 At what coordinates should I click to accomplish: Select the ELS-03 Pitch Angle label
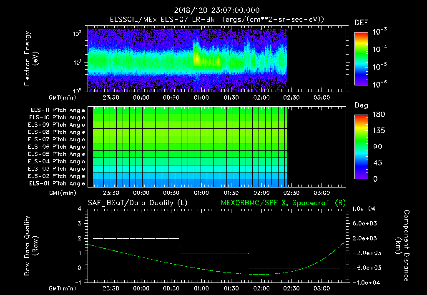click(57, 169)
